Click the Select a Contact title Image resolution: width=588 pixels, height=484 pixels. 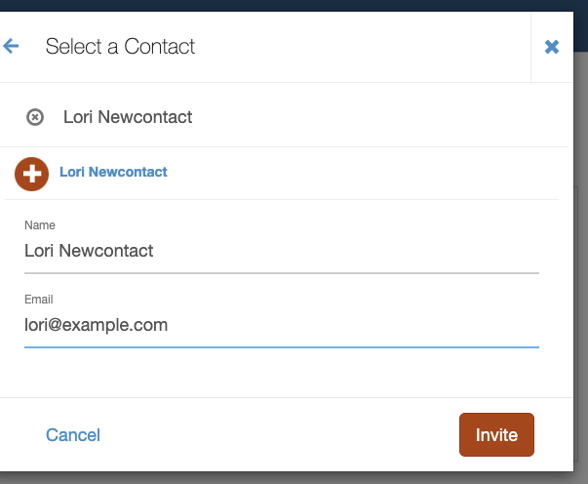[x=120, y=47]
